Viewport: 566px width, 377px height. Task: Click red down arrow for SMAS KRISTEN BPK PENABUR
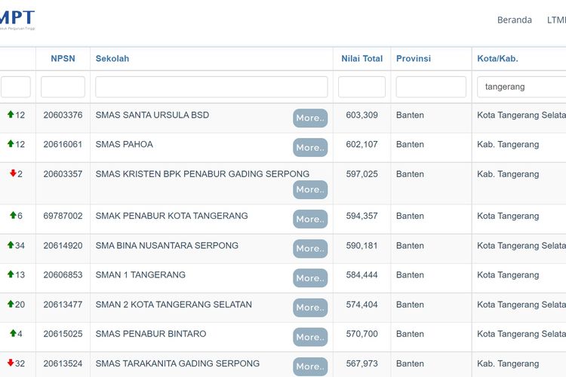[x=13, y=174]
